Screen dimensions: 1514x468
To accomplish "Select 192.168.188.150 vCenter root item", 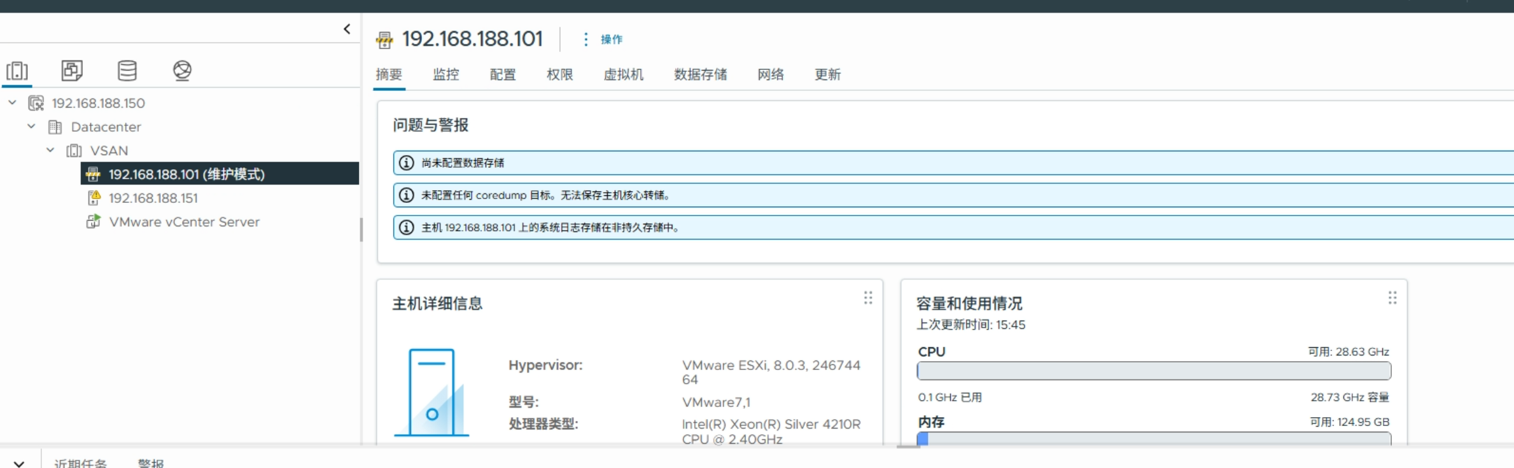I will 99,103.
